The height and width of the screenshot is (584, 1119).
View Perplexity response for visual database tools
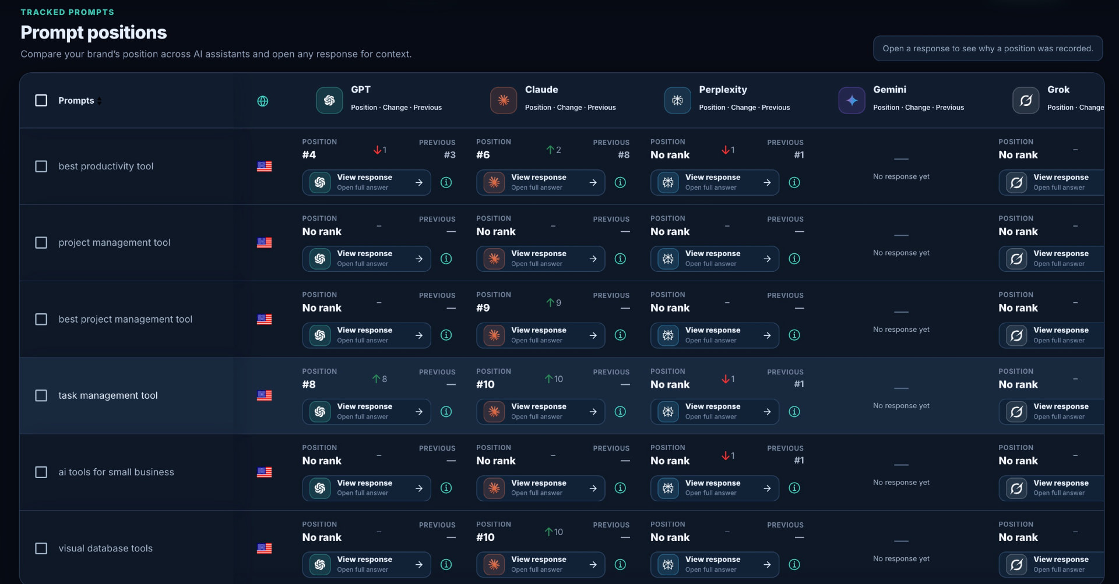point(715,564)
